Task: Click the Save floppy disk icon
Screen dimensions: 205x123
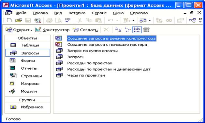Action: [28, 20]
